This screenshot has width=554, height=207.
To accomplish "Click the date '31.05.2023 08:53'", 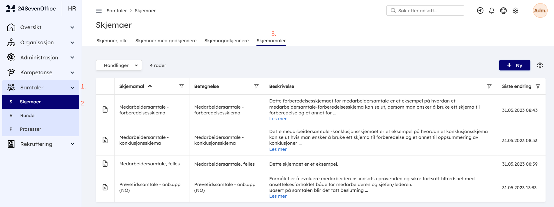I will pos(520,141).
